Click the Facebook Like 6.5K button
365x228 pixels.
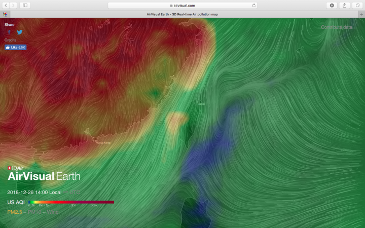[15, 47]
